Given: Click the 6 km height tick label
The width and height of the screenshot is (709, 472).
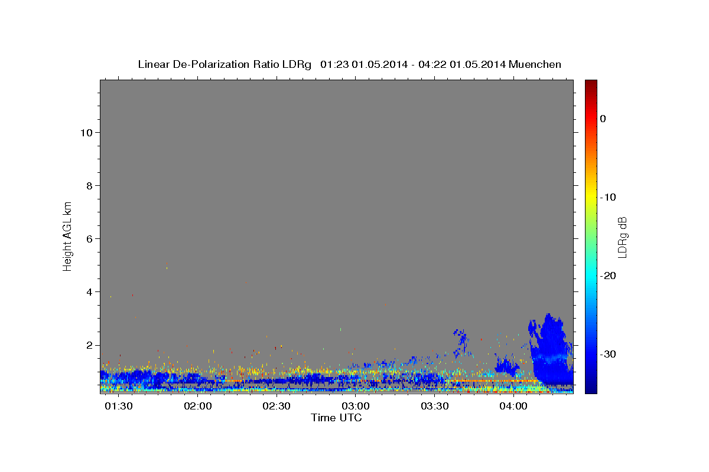Looking at the screenshot, I should 89,238.
